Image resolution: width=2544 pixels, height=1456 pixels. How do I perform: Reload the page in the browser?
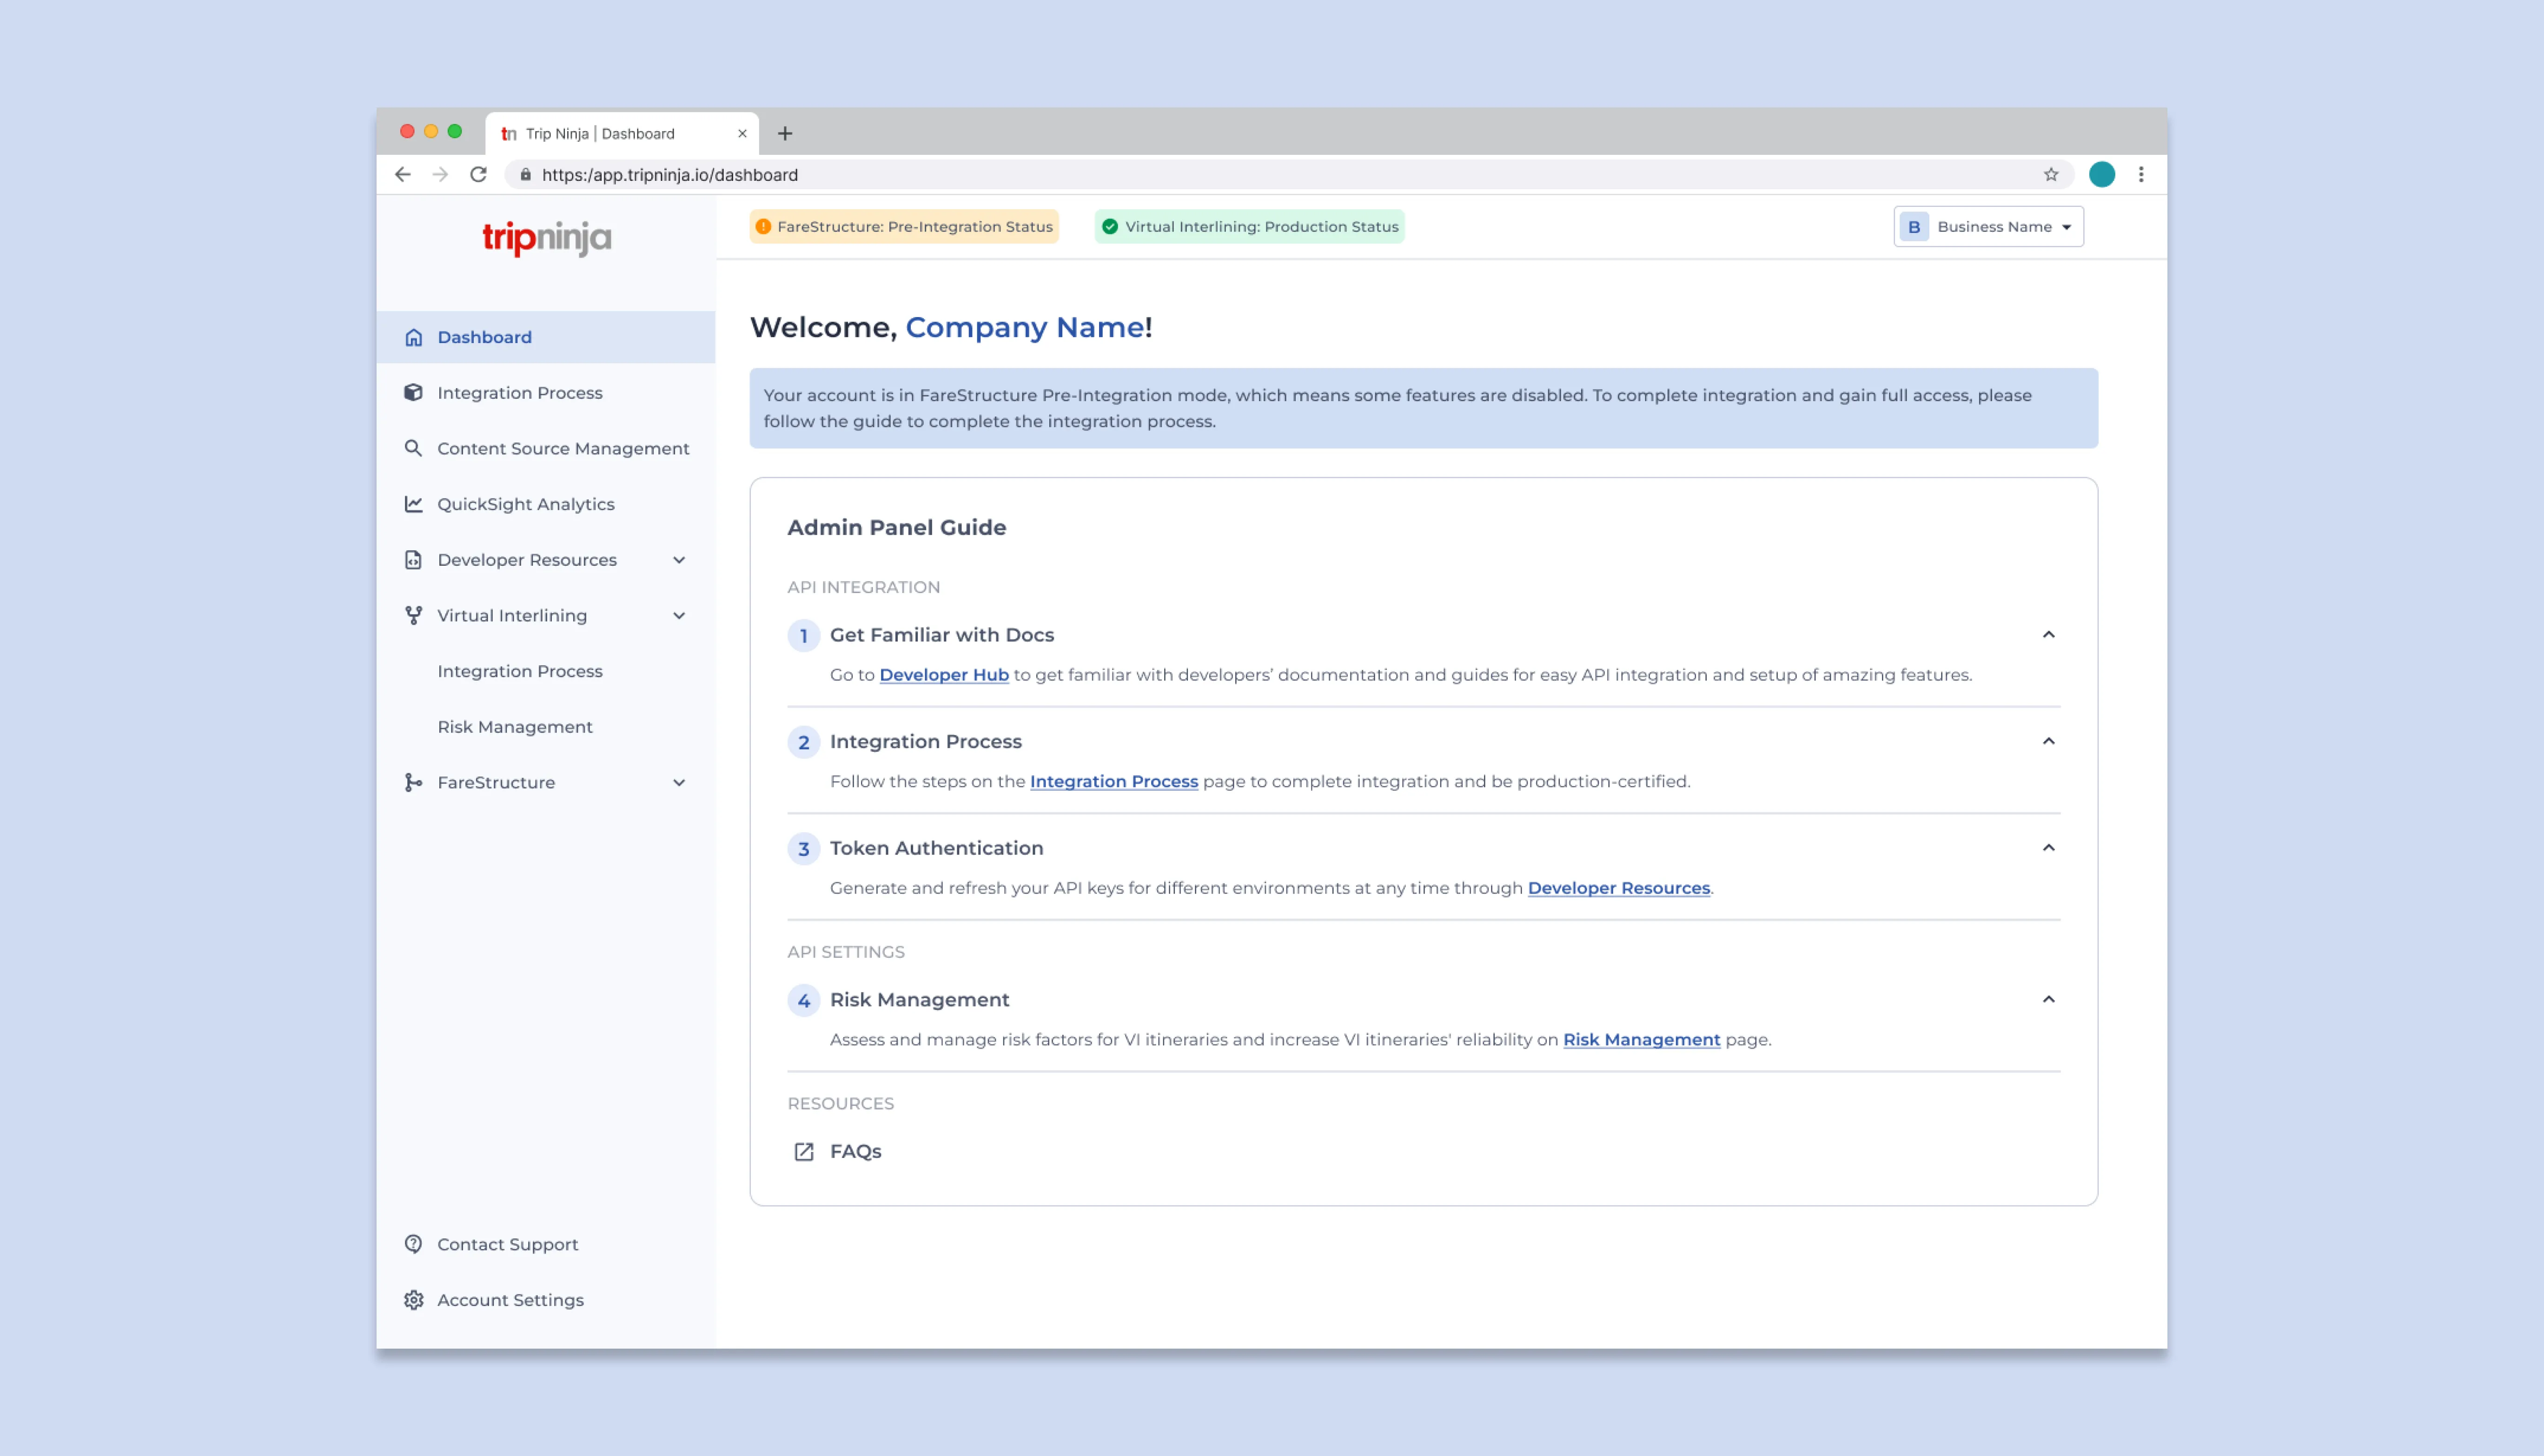pyautogui.click(x=478, y=175)
